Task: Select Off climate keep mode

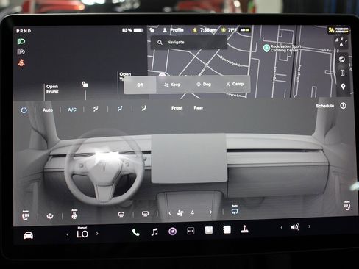Action: [140, 85]
